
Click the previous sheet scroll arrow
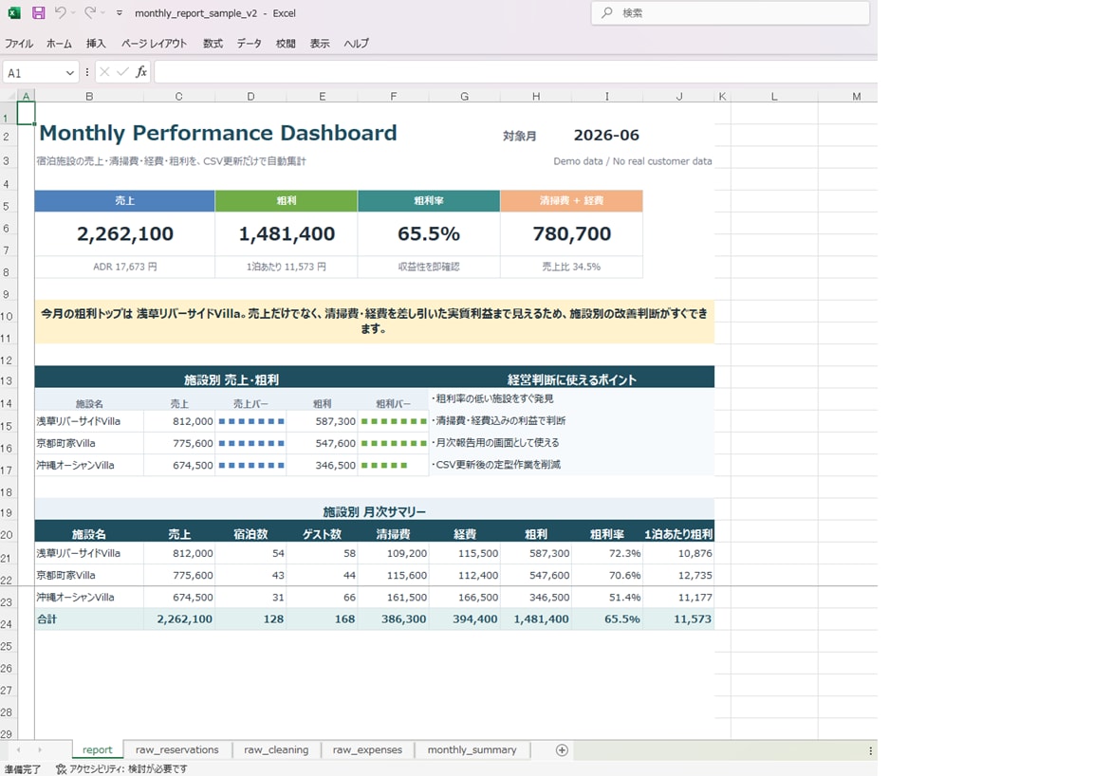point(18,749)
